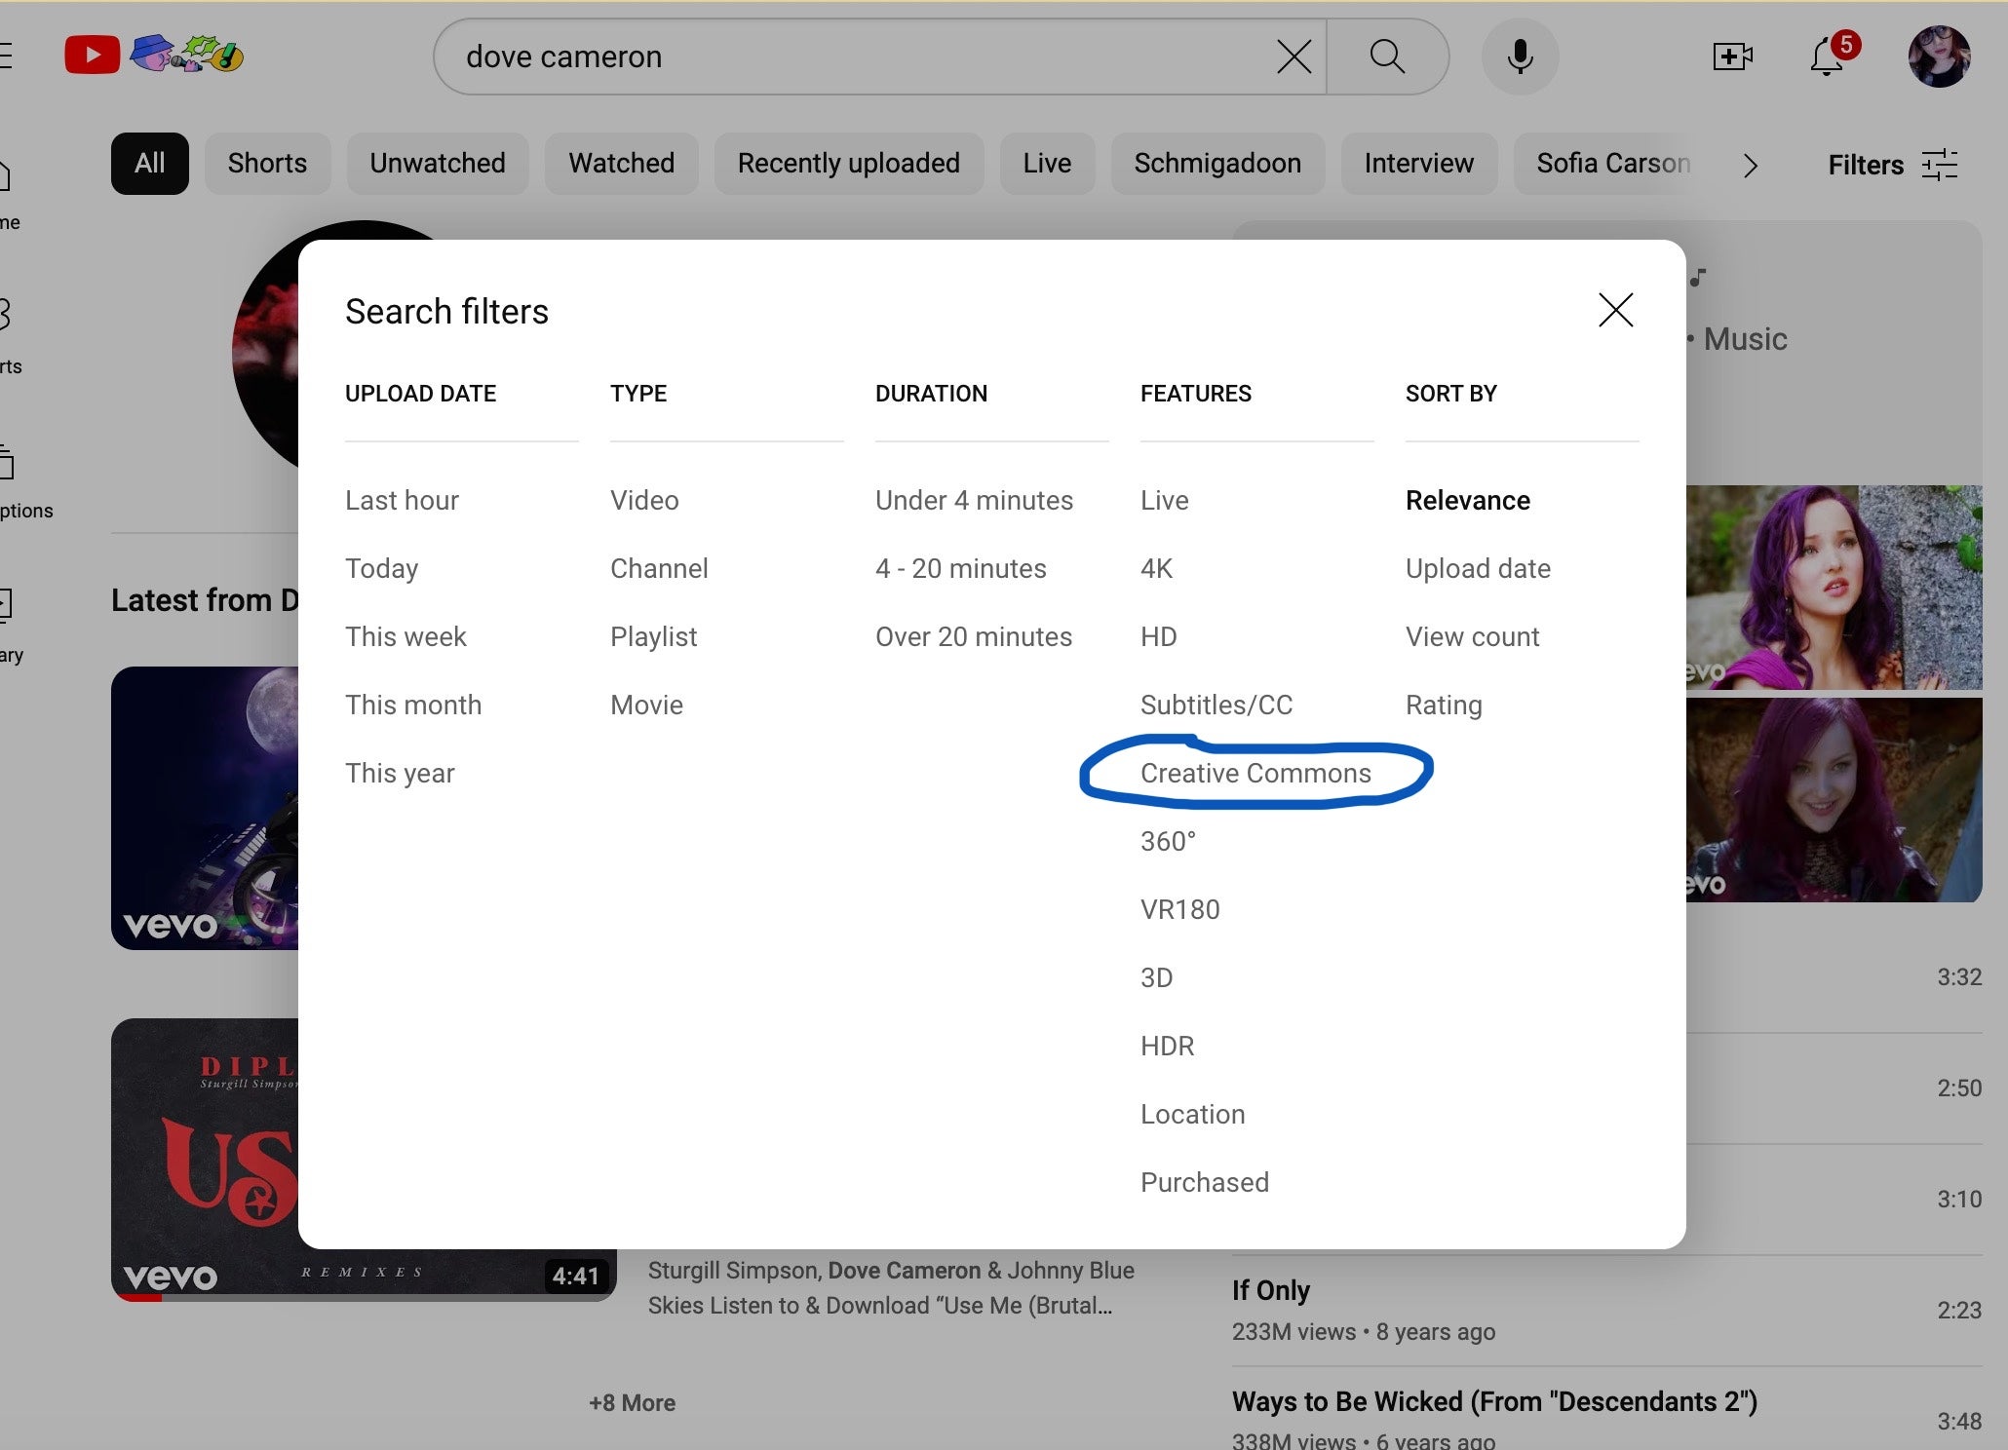The height and width of the screenshot is (1450, 2008).
Task: Sort results by Relevance
Action: [x=1467, y=500]
